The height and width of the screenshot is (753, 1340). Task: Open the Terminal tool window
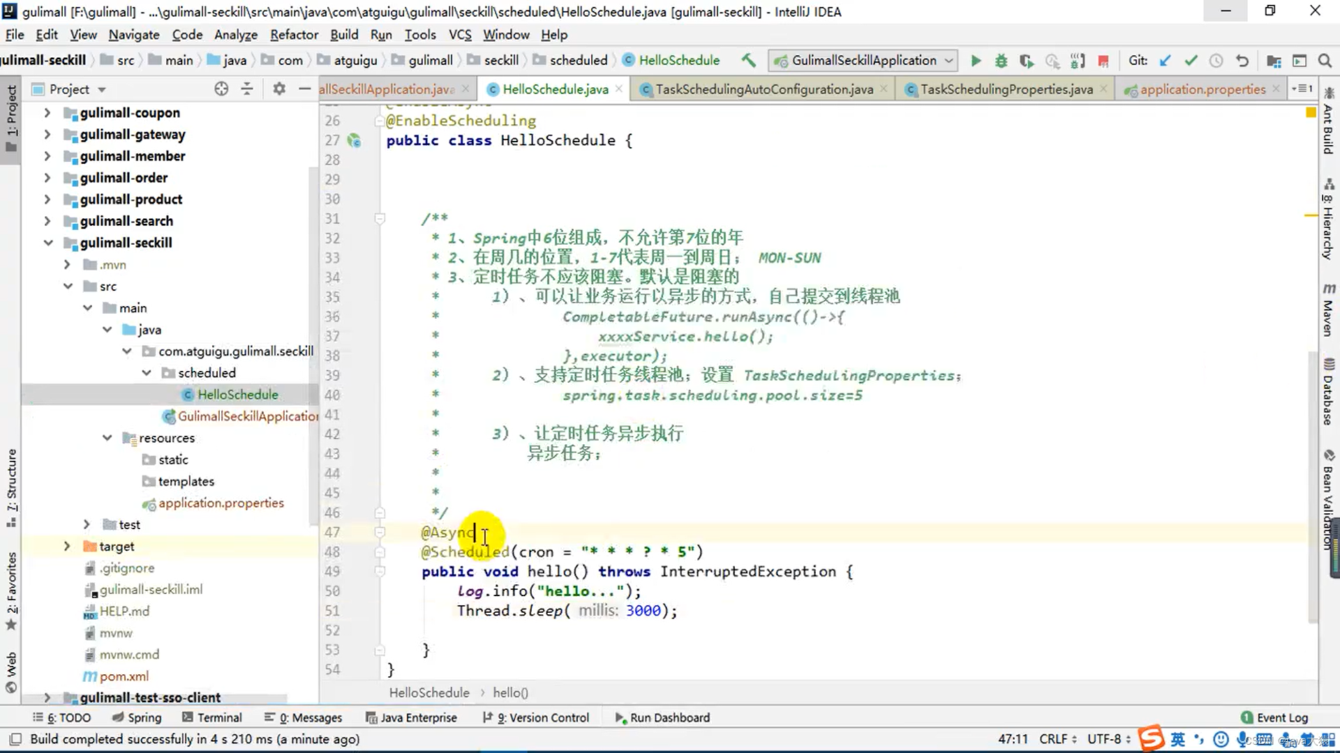(212, 717)
